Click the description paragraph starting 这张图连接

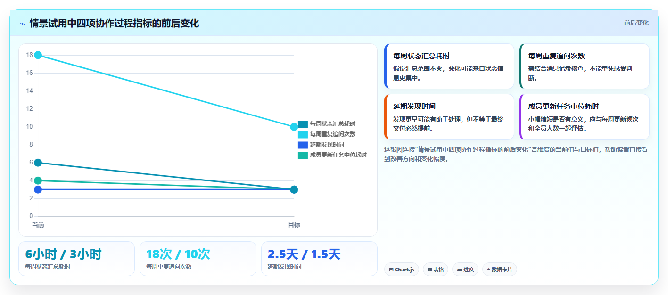coord(516,154)
